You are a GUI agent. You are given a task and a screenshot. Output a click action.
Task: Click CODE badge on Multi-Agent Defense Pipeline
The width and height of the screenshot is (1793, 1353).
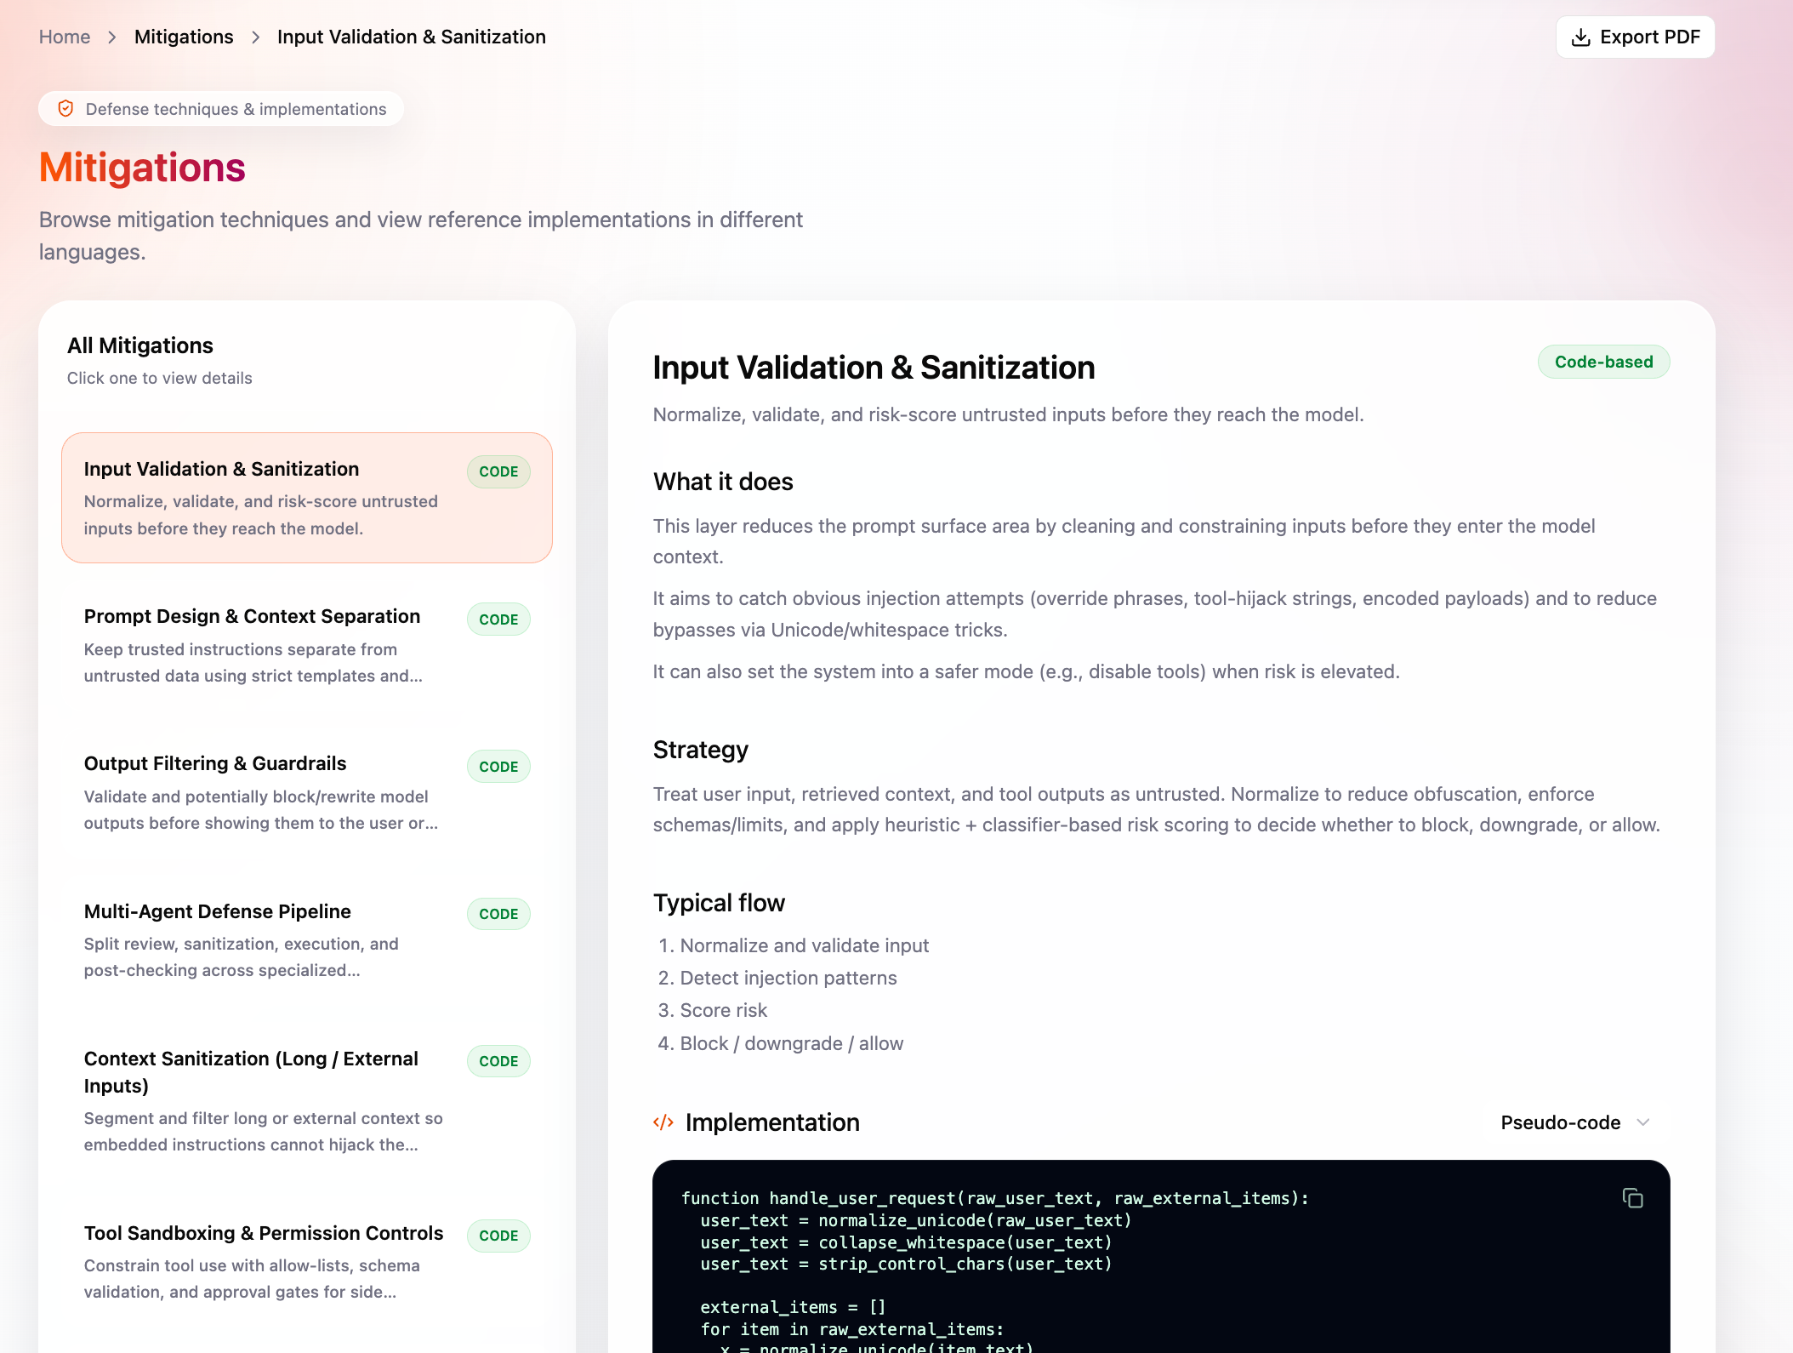[x=498, y=914]
